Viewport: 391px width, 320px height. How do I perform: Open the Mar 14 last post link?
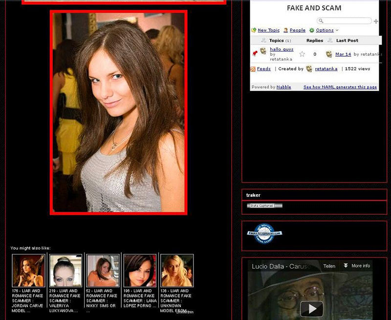343,54
